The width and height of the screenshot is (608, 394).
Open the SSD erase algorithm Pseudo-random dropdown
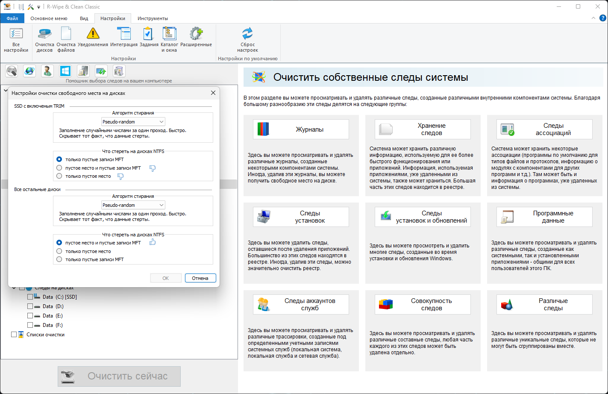coord(133,122)
